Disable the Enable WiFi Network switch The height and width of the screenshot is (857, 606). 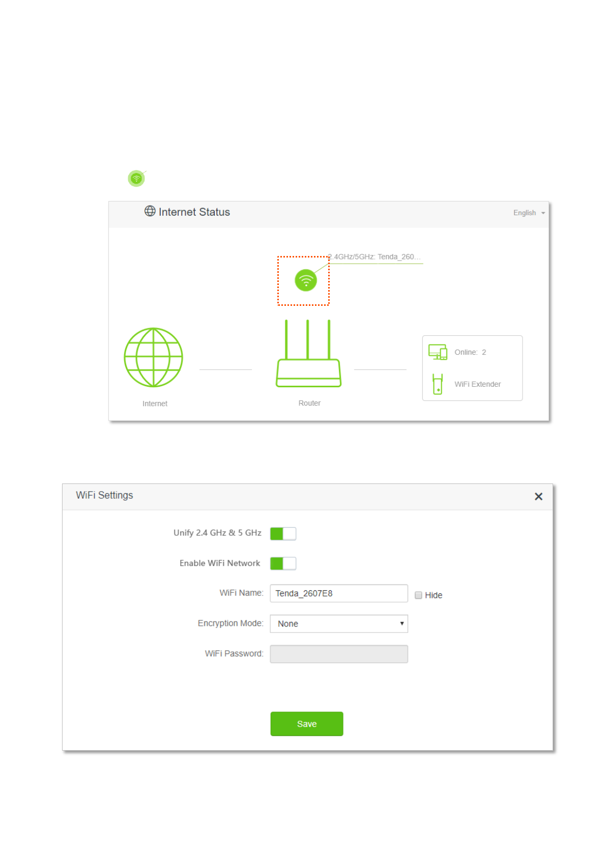tap(283, 563)
